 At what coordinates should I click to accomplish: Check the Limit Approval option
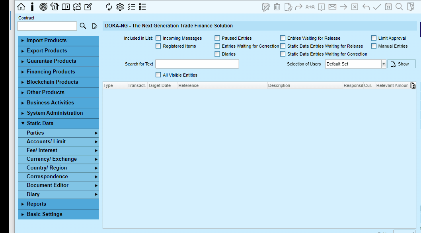coord(374,38)
